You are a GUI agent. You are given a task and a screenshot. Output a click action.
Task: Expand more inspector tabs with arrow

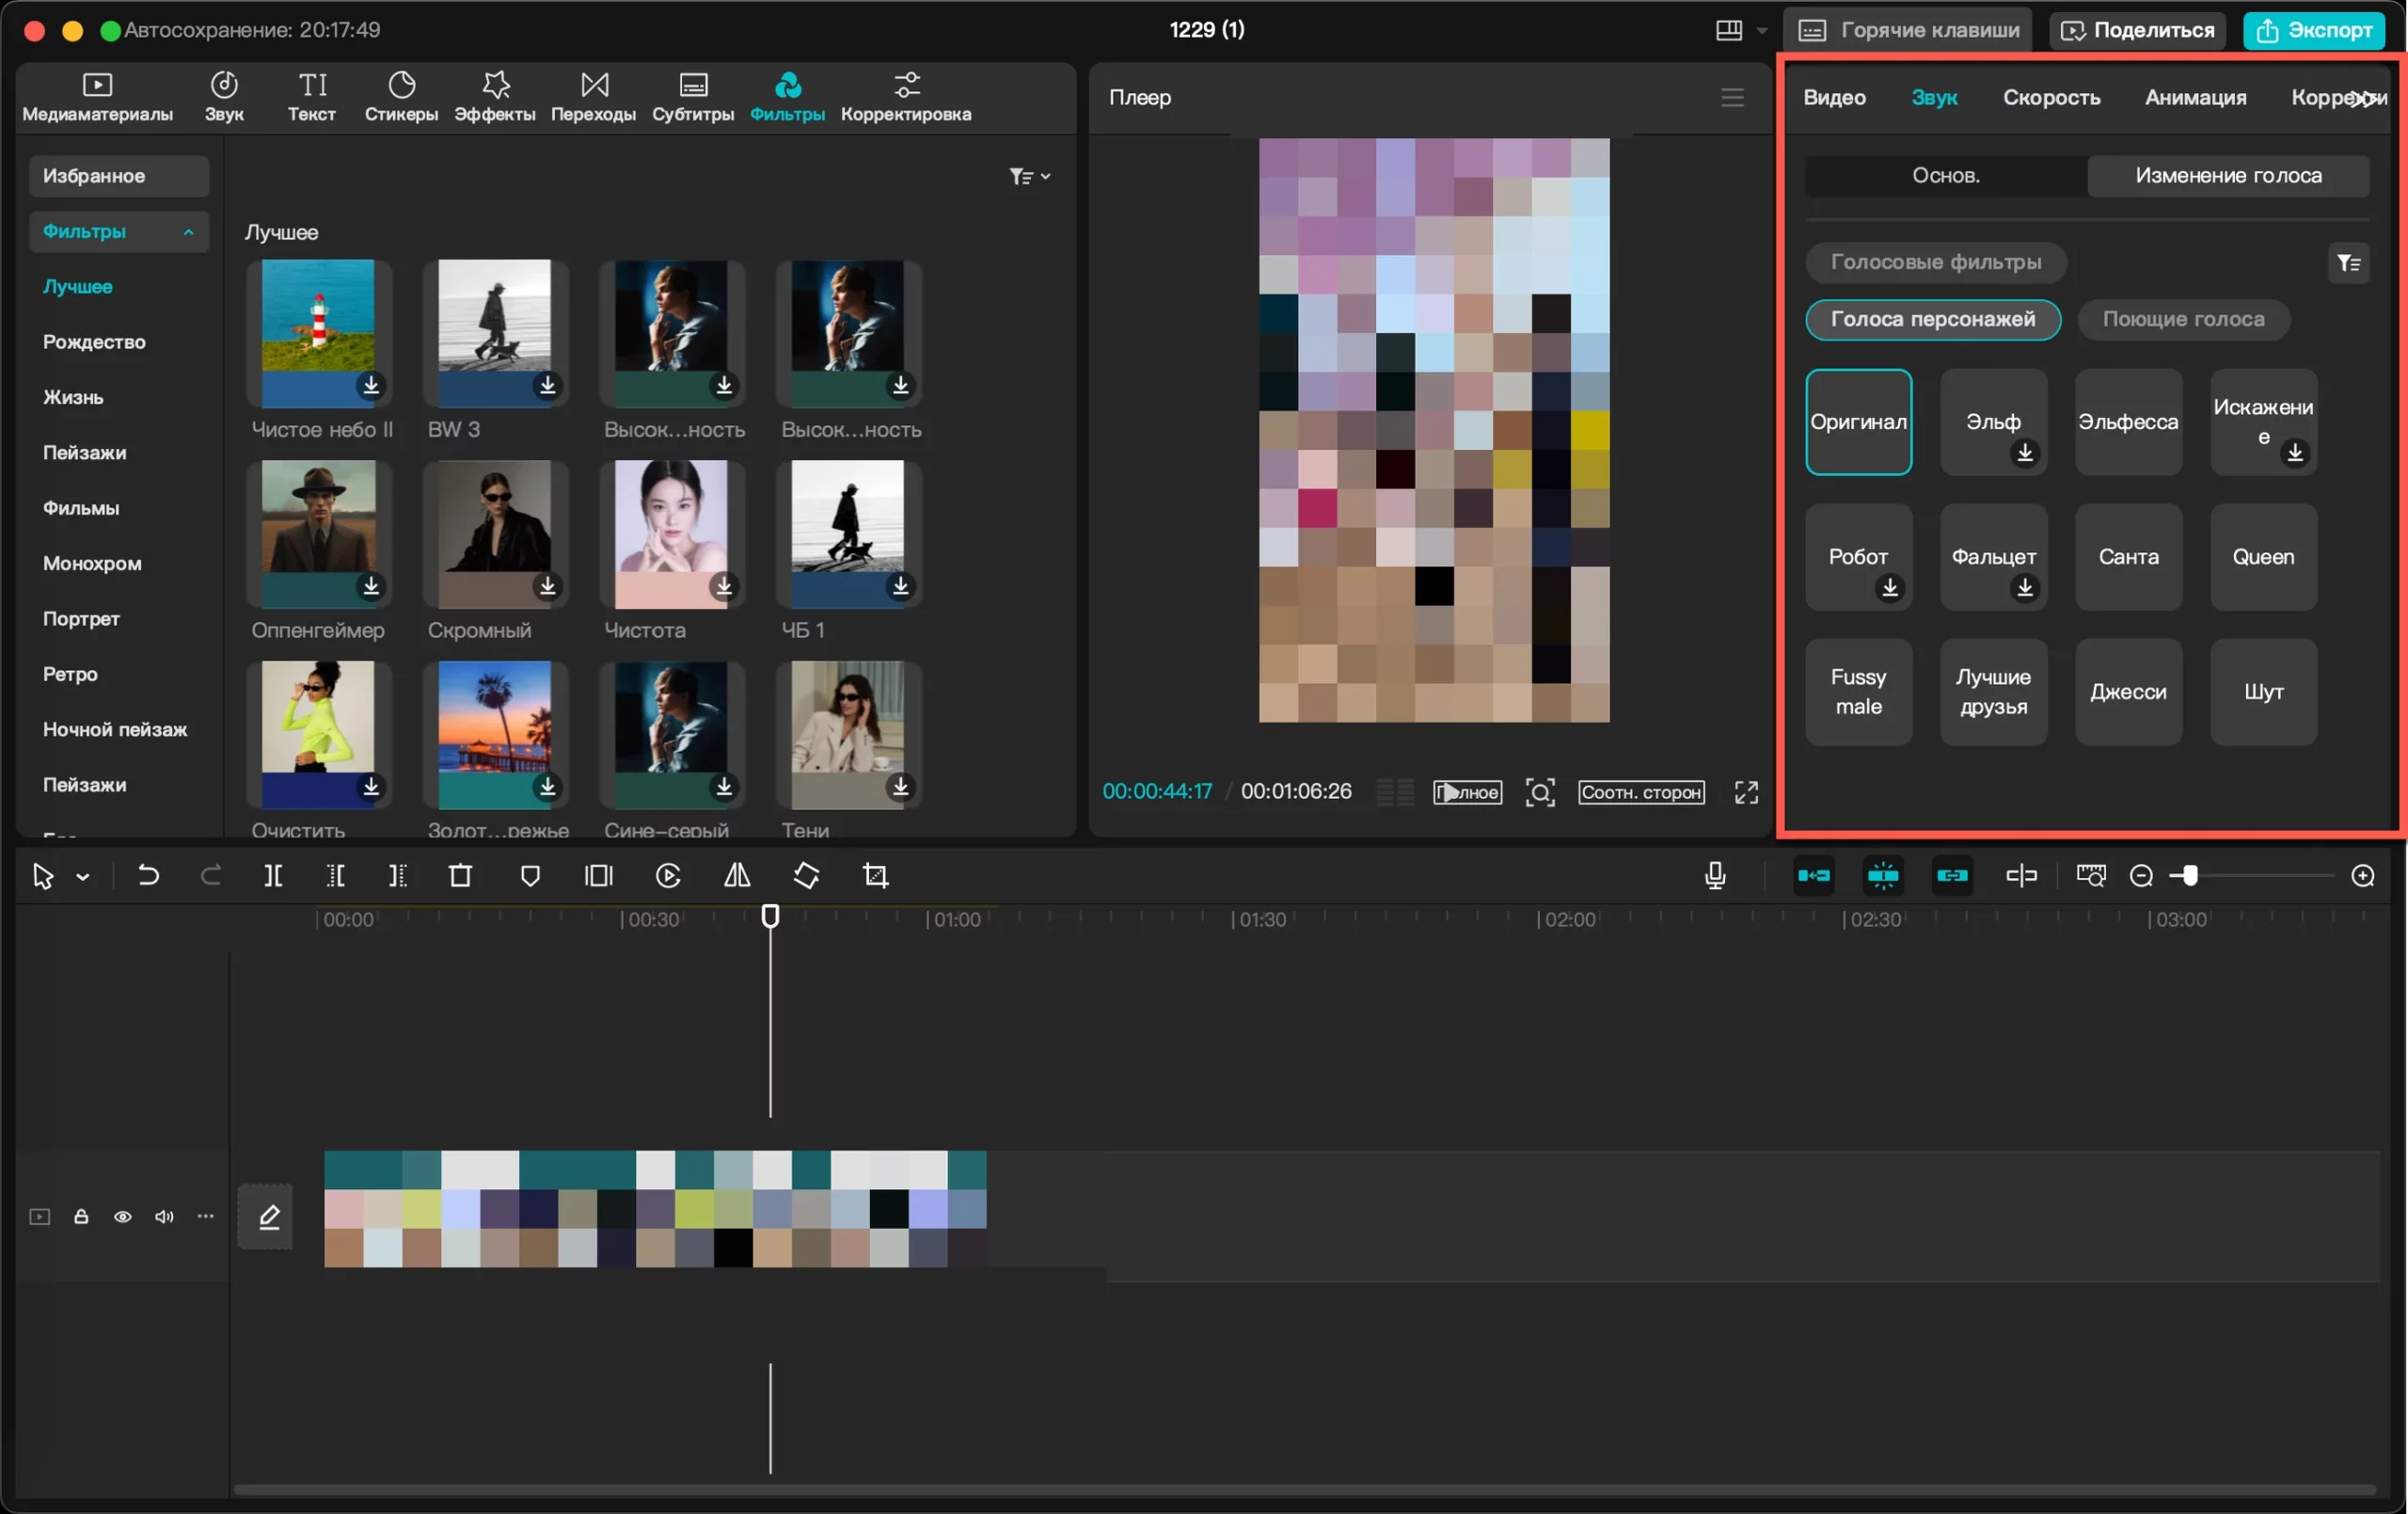2366,97
